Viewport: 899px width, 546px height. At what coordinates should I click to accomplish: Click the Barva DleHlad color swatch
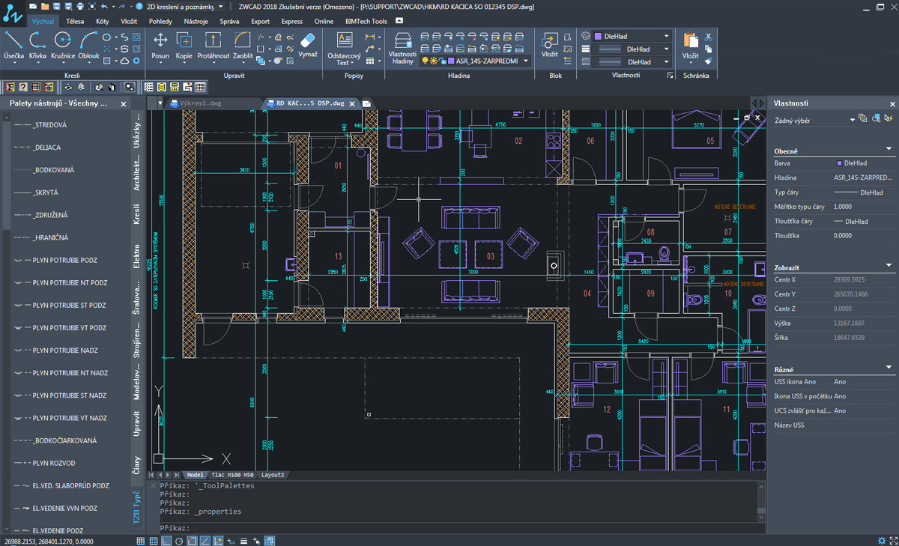click(x=838, y=163)
